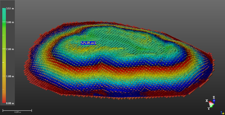Click the yellow padlock icon

click(223, 113)
